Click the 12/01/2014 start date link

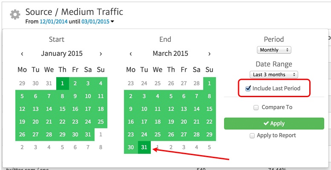[54, 22]
